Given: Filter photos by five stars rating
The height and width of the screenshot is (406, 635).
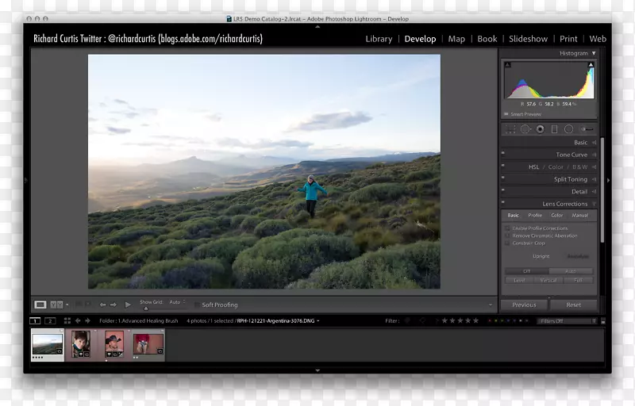Looking at the screenshot, I should pyautogui.click(x=475, y=320).
